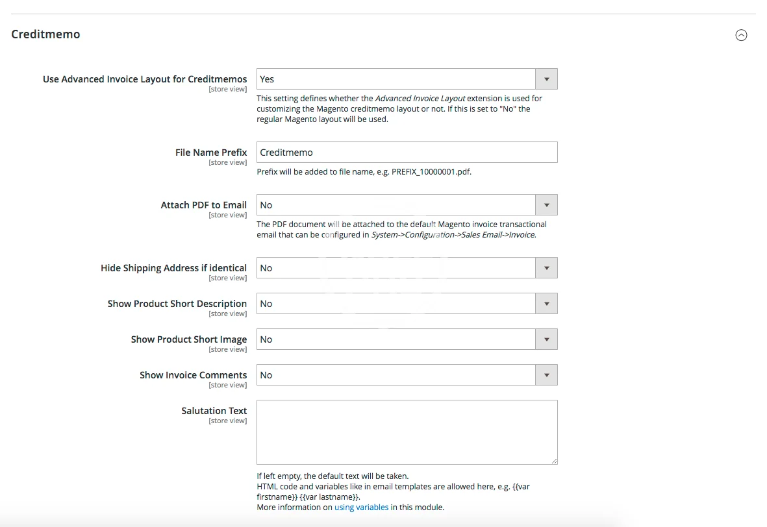Open the Use Advanced Invoice Layout dropdown arrow
The width and height of the screenshot is (767, 527).
click(x=546, y=79)
